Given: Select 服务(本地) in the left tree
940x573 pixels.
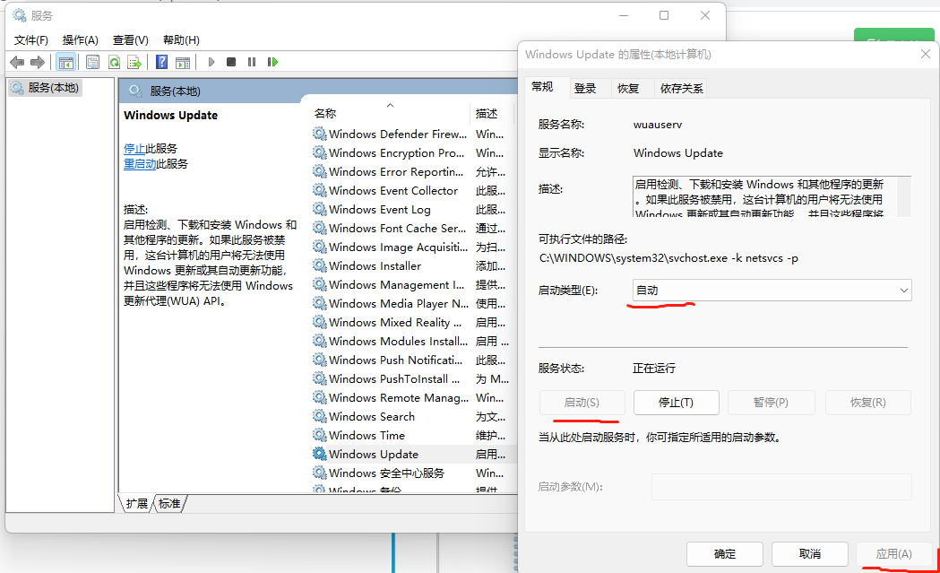Looking at the screenshot, I should (x=46, y=88).
